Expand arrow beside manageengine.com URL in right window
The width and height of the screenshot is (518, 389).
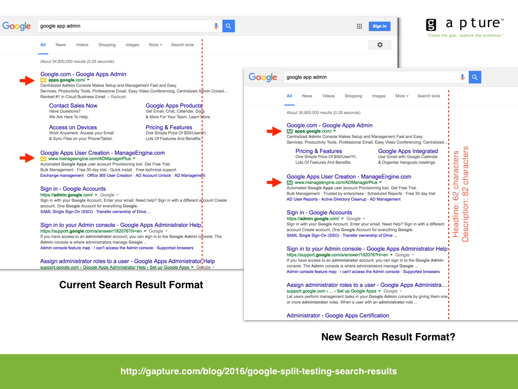coord(380,182)
